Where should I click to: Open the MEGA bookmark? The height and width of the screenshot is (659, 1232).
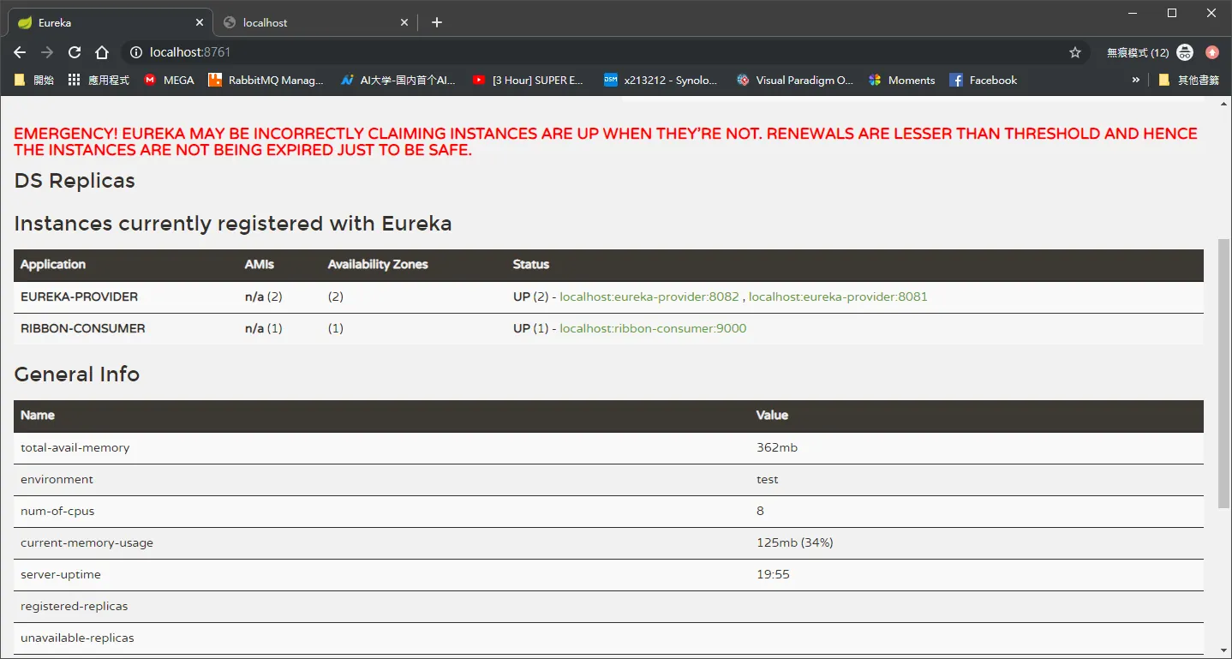[x=169, y=80]
